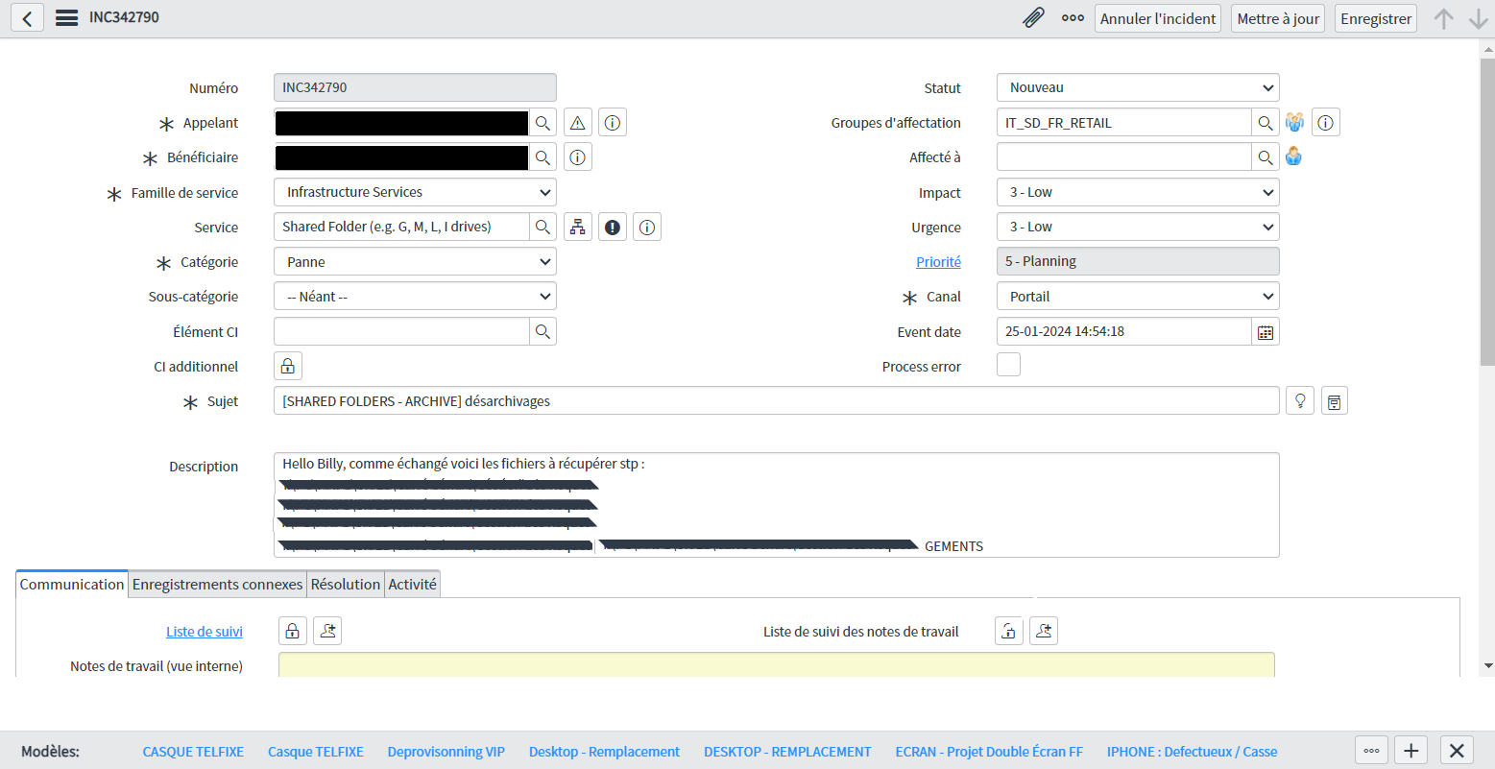Open the calendar picker for Event date
Screen dimensions: 1495x769
coord(1266,332)
